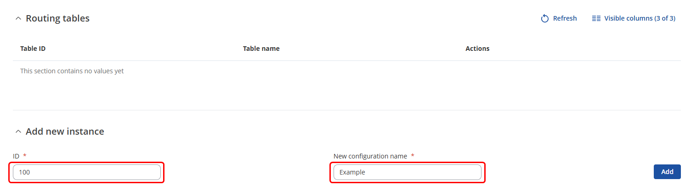The image size is (691, 191).
Task: Click the asterisk beside New configuration name
Action: coord(413,156)
